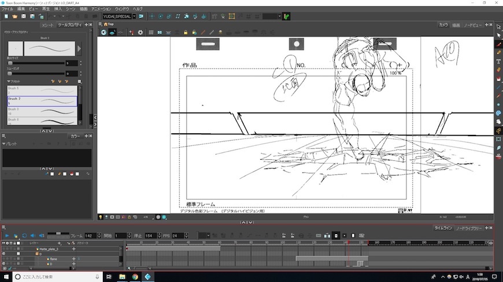Open the Colour panel menu icon
This screenshot has height=282, width=503.
pos(3,136)
